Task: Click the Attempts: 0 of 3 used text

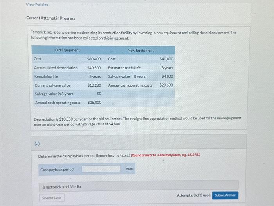Action: coord(194,195)
